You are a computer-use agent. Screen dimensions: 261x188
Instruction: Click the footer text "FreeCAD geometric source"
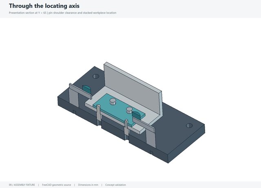[56, 185]
